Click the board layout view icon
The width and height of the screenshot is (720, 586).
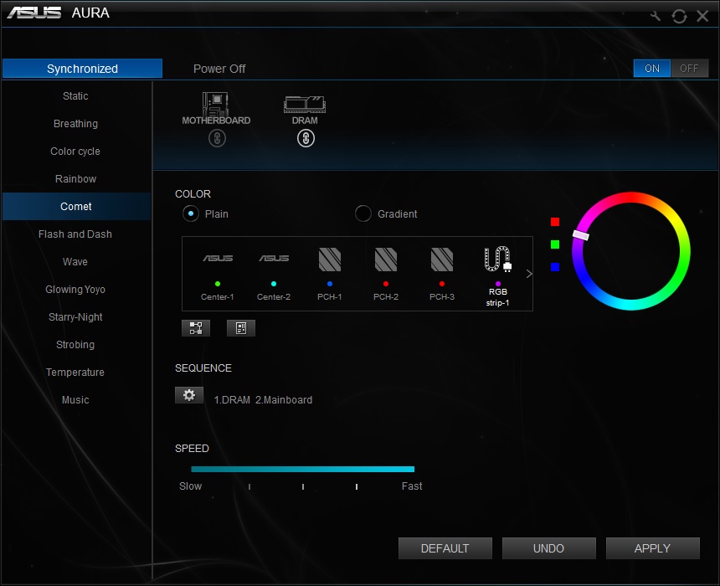[241, 328]
